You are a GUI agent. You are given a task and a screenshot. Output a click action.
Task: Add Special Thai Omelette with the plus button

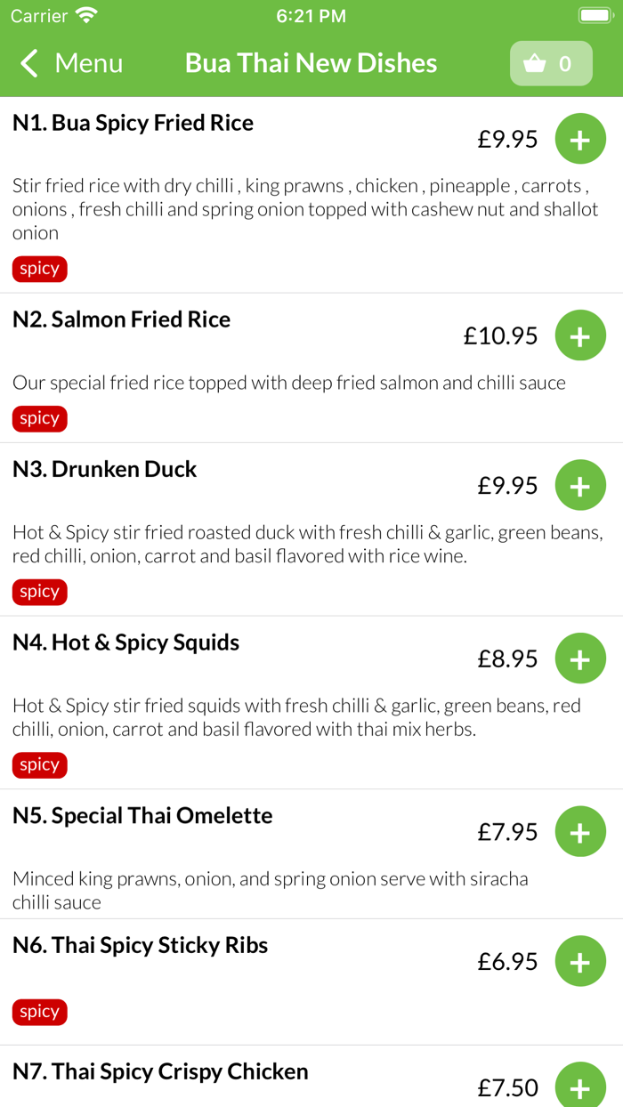coord(580,831)
